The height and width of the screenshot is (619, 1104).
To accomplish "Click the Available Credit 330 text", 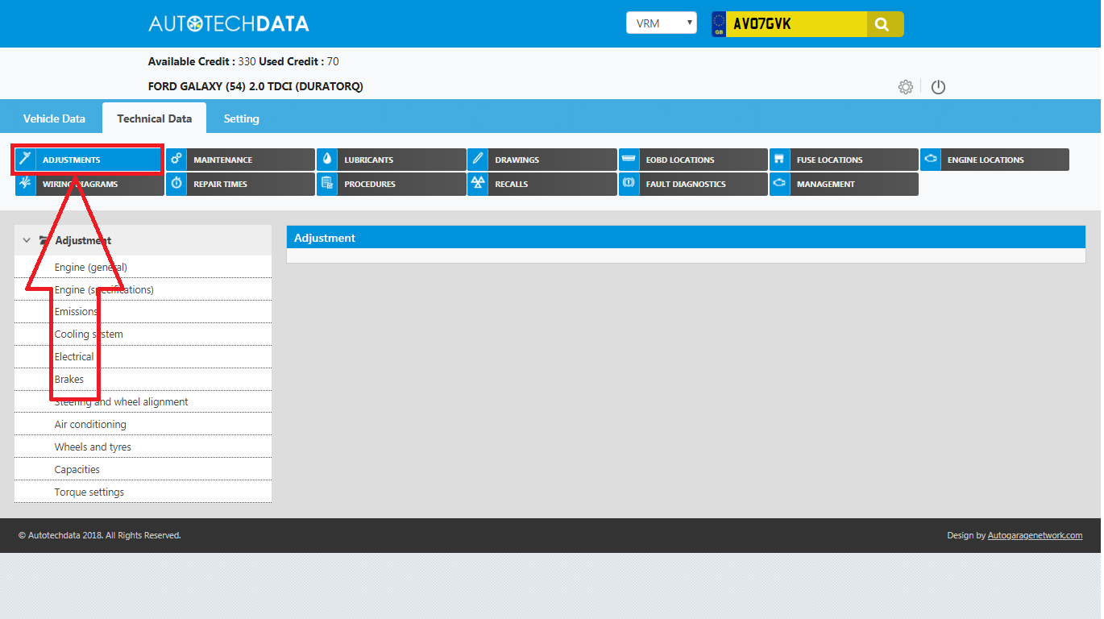I will tap(201, 61).
